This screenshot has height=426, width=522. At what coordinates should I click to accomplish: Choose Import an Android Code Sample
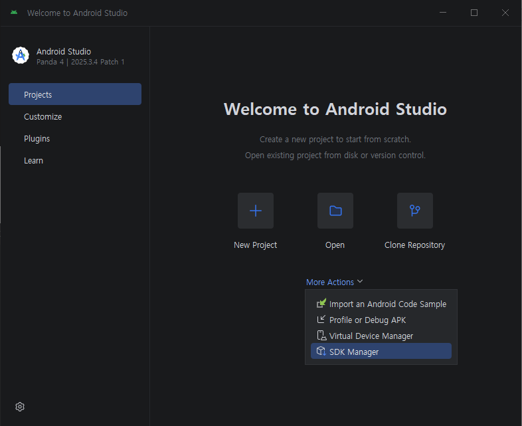tap(381, 304)
